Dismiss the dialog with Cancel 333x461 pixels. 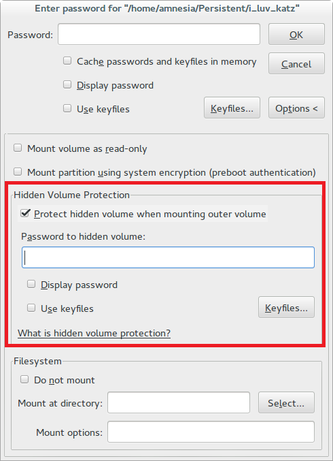click(296, 63)
